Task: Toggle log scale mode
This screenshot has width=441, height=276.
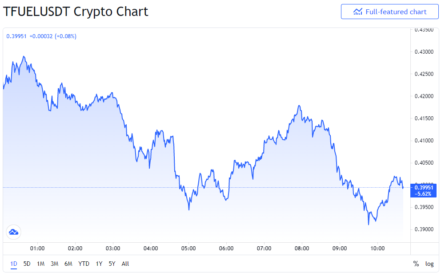Action: pos(429,264)
